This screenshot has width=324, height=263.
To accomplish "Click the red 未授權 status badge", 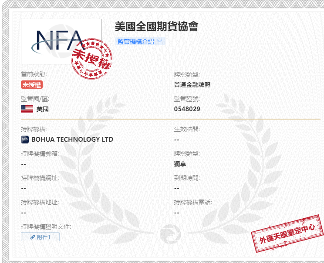I will pyautogui.click(x=32, y=85).
